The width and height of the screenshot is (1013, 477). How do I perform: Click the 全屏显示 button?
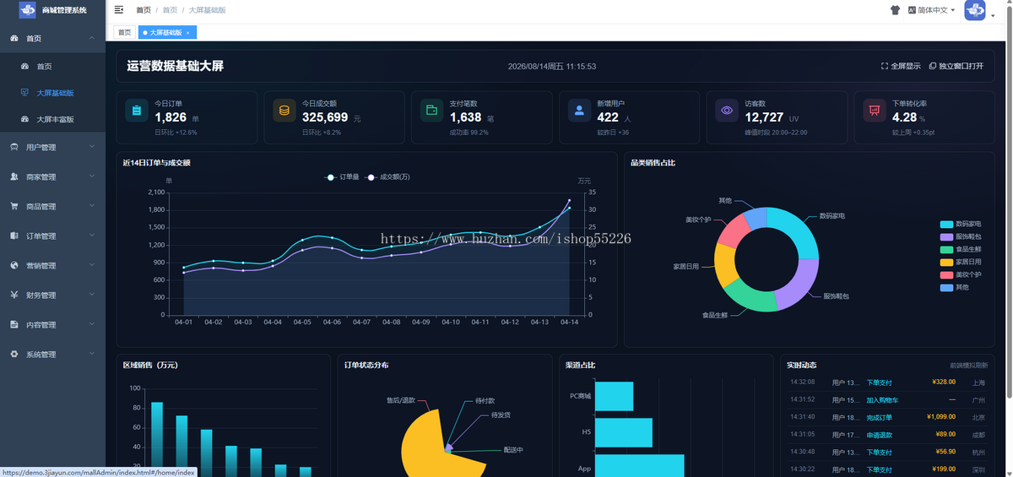click(x=901, y=66)
